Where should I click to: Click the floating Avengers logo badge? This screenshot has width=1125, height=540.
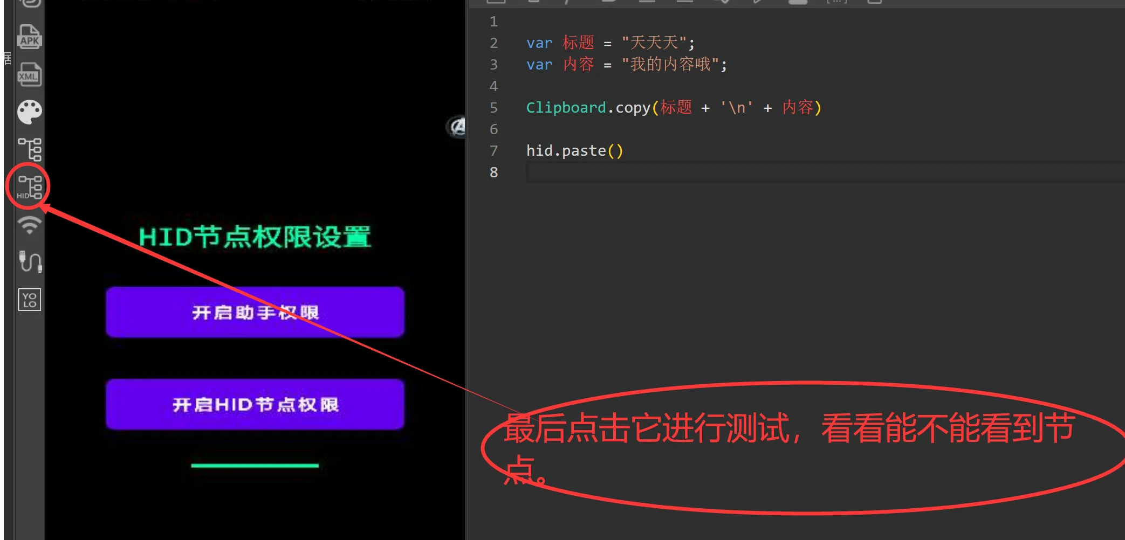(457, 127)
